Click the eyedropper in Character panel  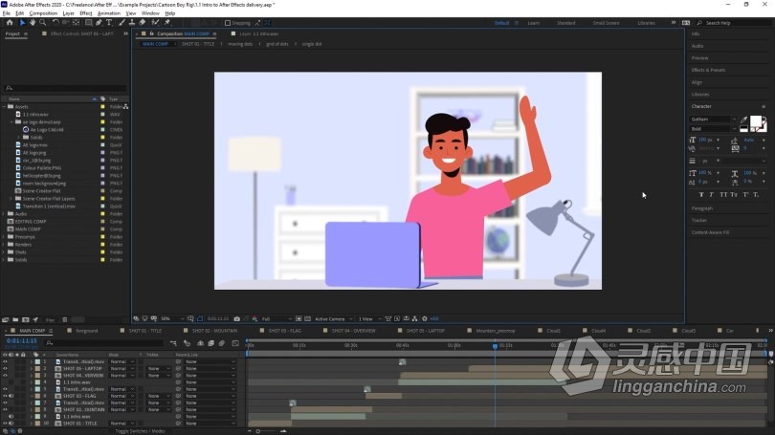(x=744, y=120)
